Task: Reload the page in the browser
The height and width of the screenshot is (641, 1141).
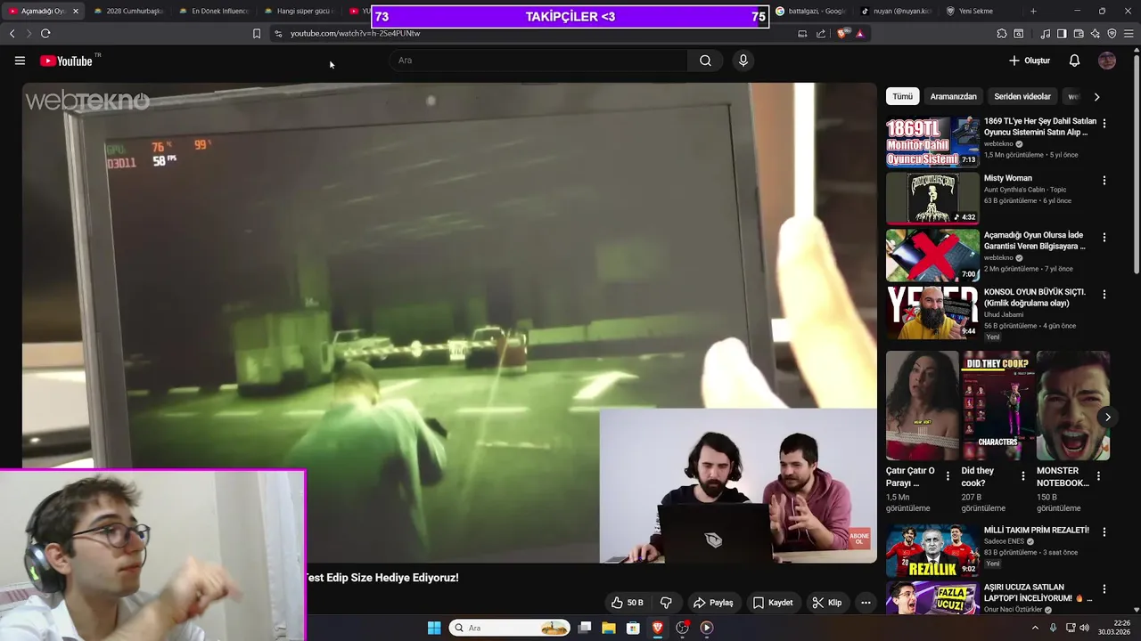Action: pyautogui.click(x=45, y=33)
